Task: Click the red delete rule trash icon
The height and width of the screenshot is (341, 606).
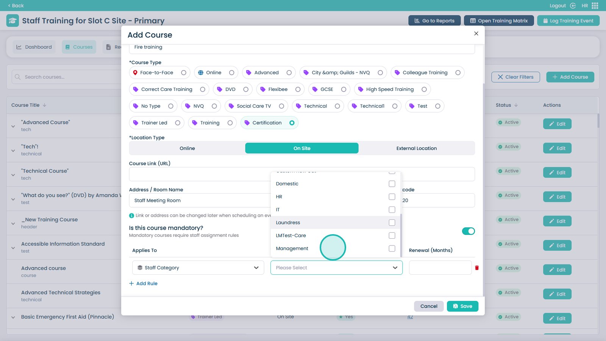Action: click(x=476, y=268)
